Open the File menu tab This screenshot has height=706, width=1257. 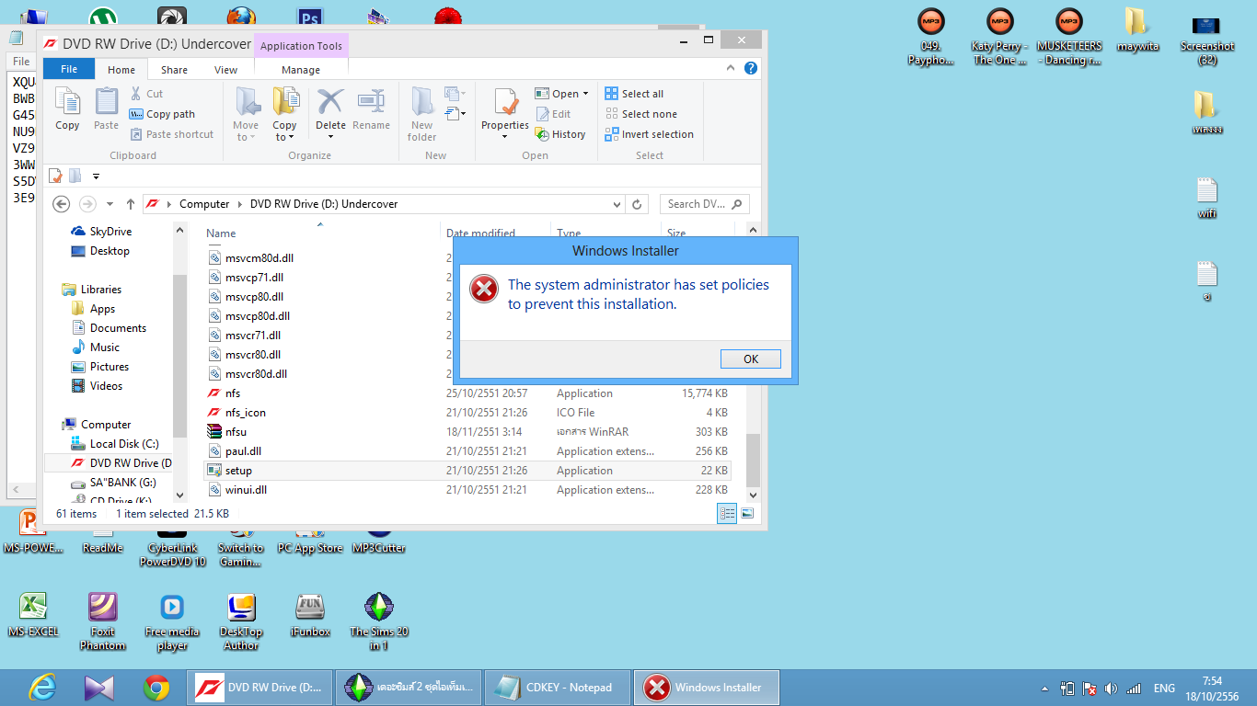click(x=69, y=70)
